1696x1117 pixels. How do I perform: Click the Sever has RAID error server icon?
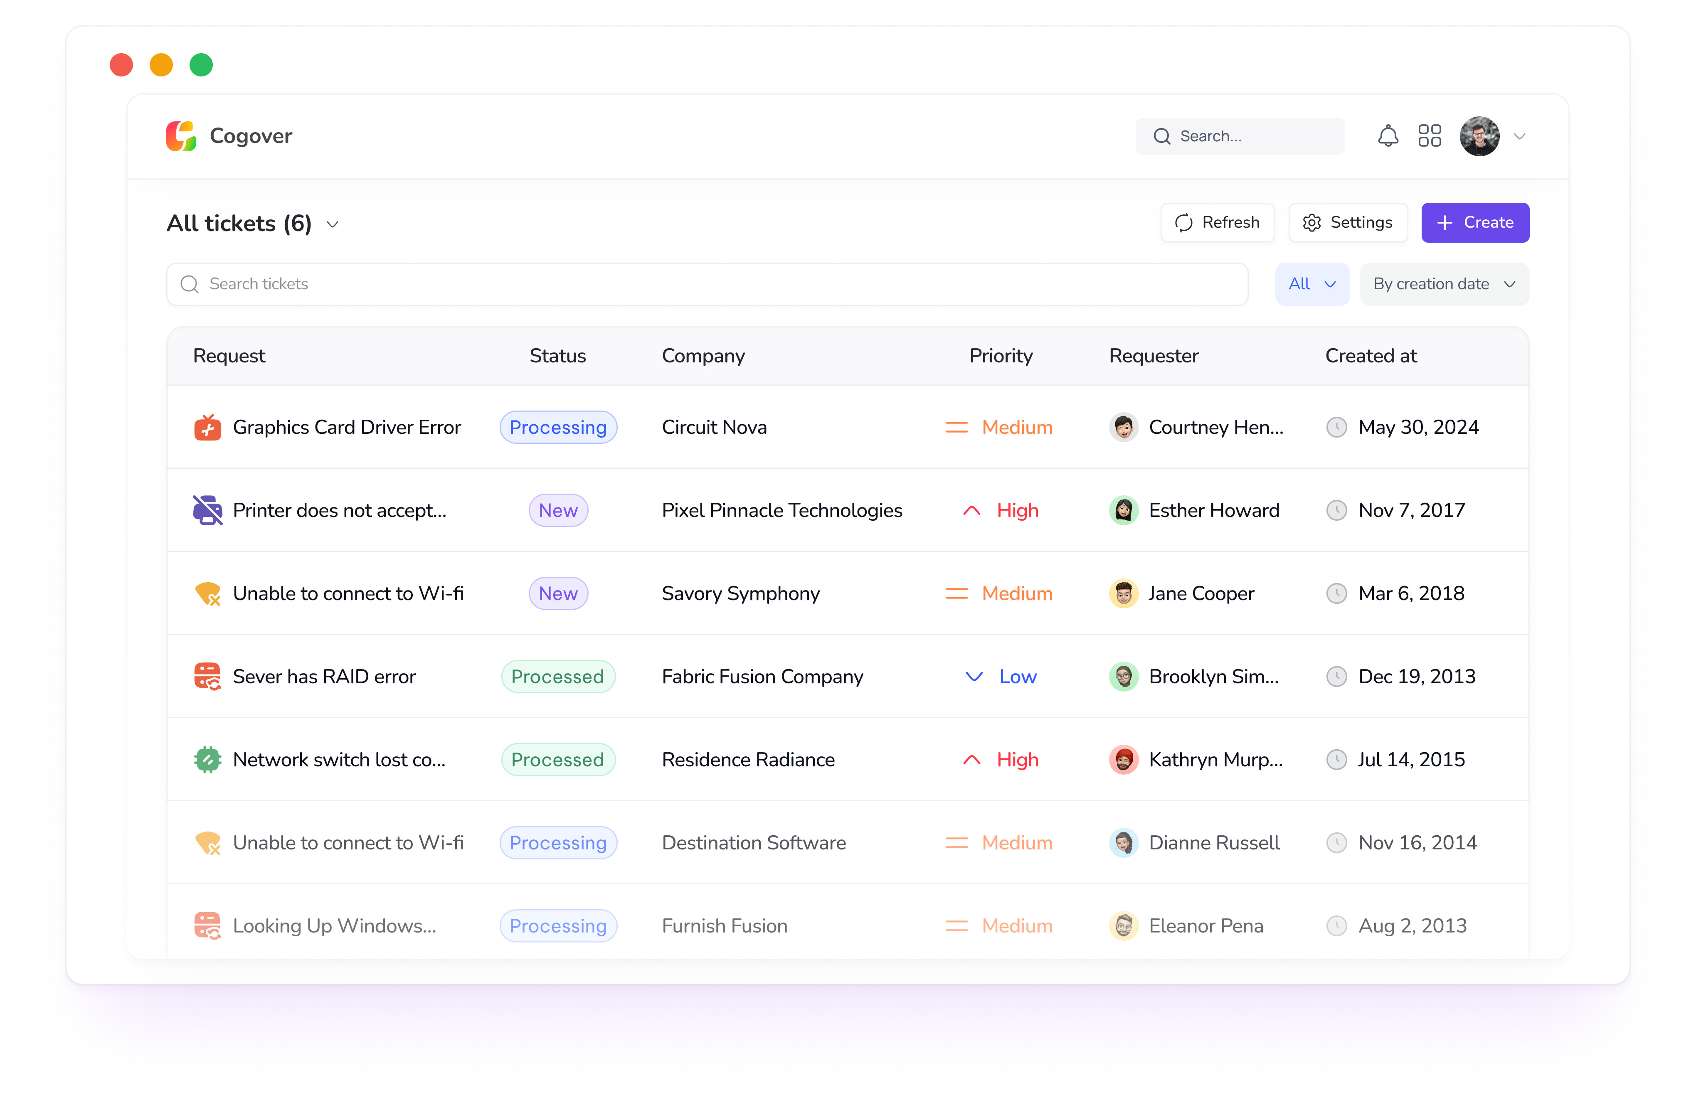[207, 677]
